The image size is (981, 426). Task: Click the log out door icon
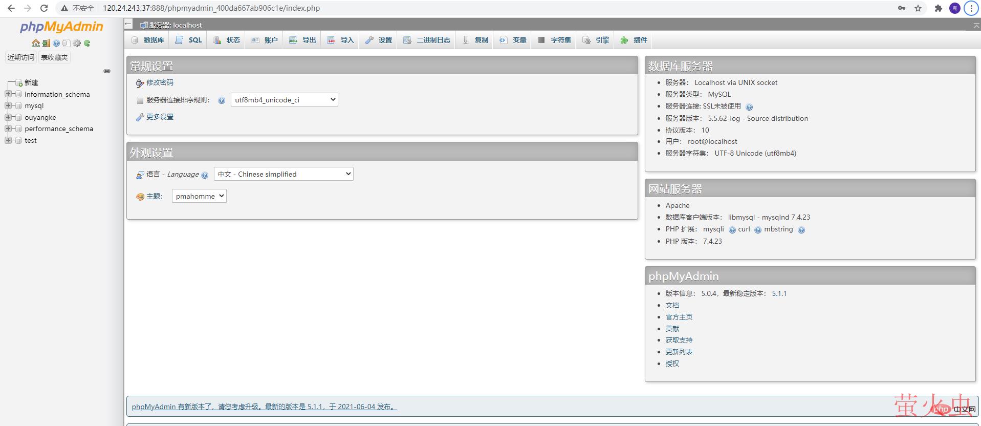pos(46,44)
